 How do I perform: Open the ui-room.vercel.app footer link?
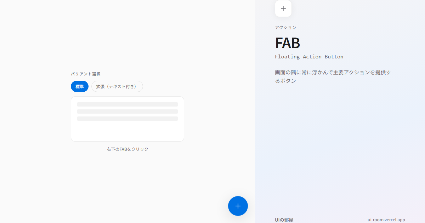click(x=386, y=220)
